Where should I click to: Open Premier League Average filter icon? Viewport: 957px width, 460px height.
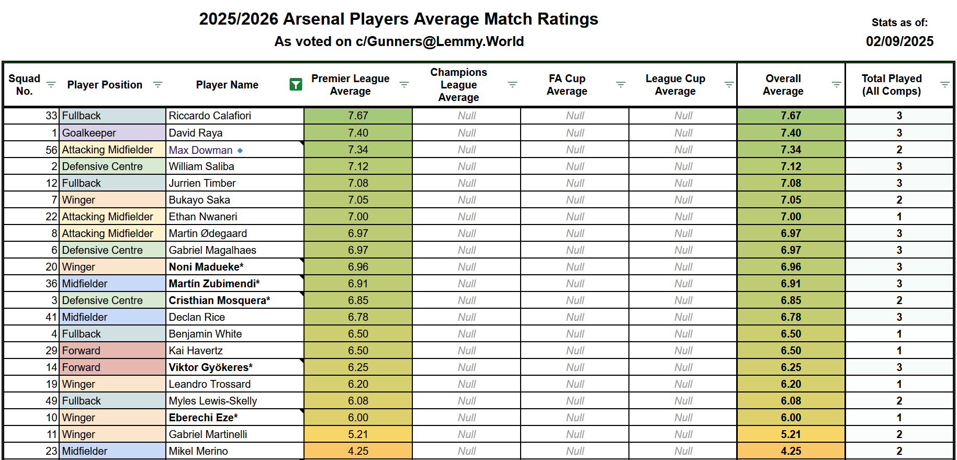point(404,85)
